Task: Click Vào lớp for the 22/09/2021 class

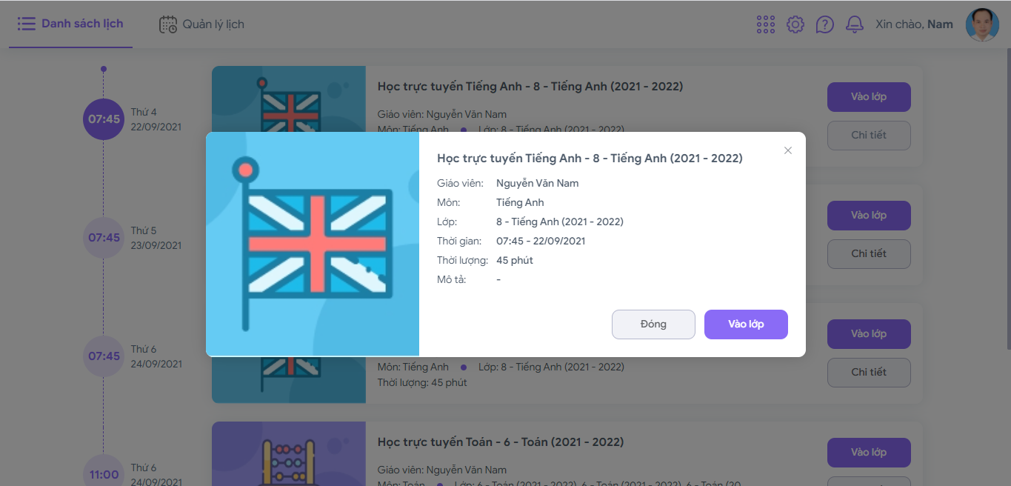Action: click(869, 97)
